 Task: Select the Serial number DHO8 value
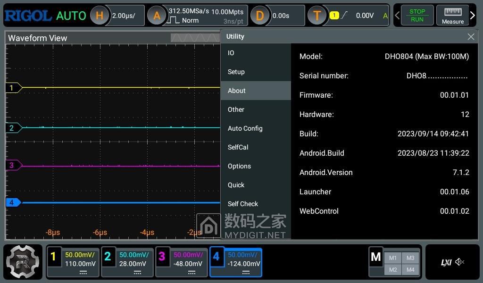pos(437,76)
